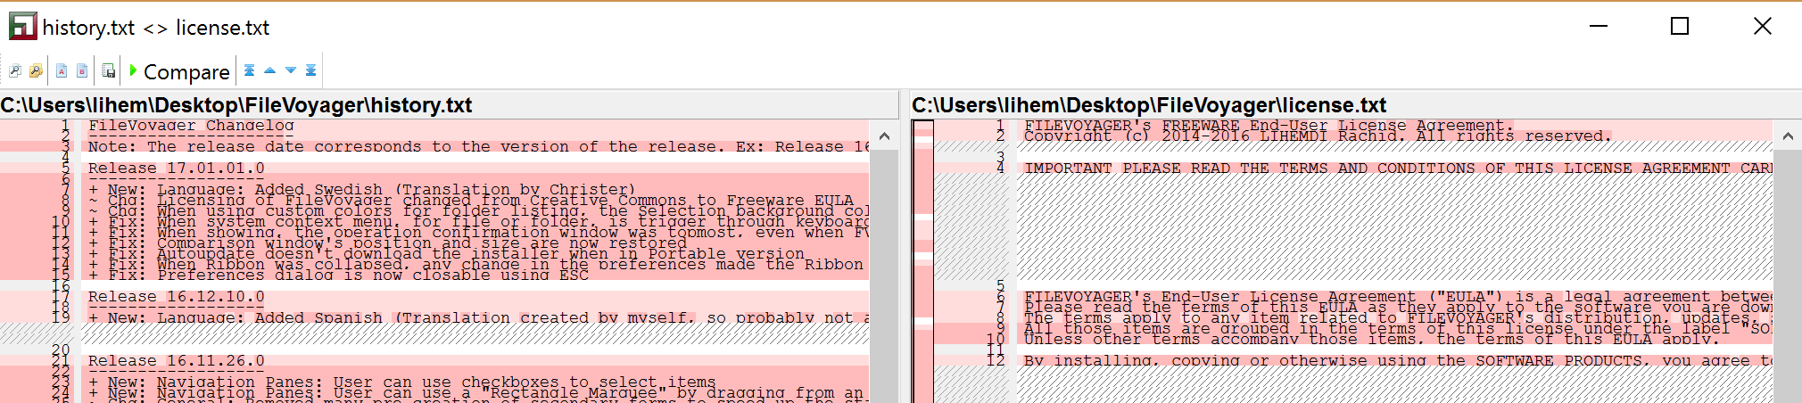Image resolution: width=1802 pixels, height=403 pixels.
Task: Click the 'FileVoyager Changelog' line
Action: [191, 125]
